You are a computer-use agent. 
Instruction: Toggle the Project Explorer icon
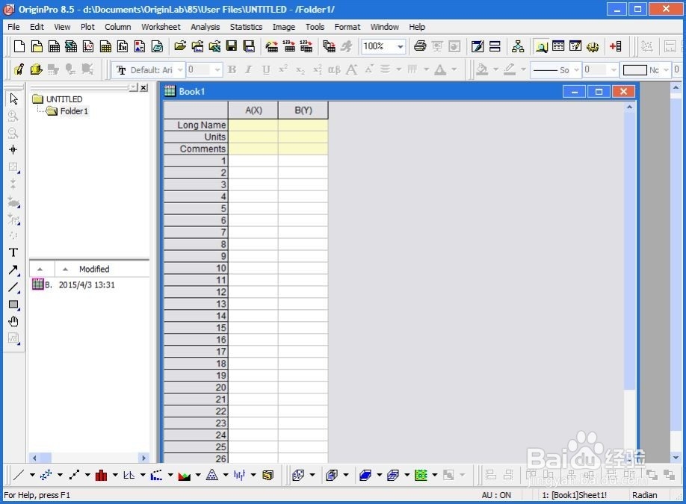(x=541, y=46)
